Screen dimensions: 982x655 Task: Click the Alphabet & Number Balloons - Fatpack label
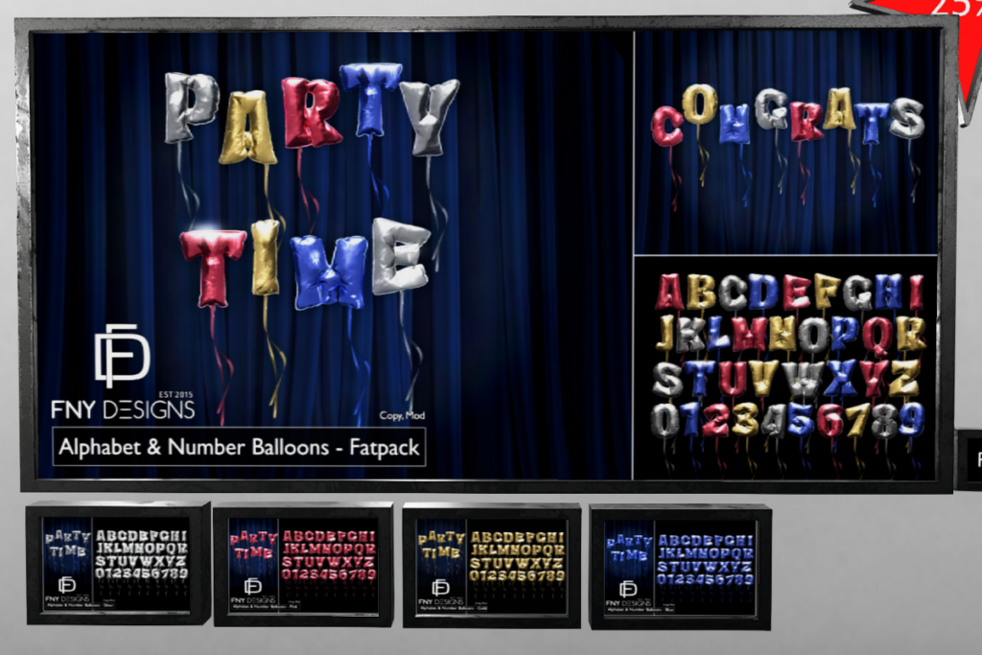[241, 447]
